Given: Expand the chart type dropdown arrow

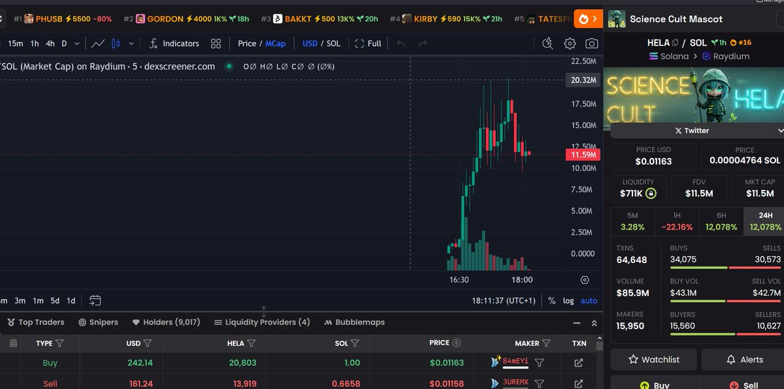Looking at the screenshot, I should pyautogui.click(x=131, y=44).
